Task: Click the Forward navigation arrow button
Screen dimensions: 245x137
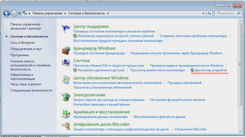Action: (x=14, y=13)
